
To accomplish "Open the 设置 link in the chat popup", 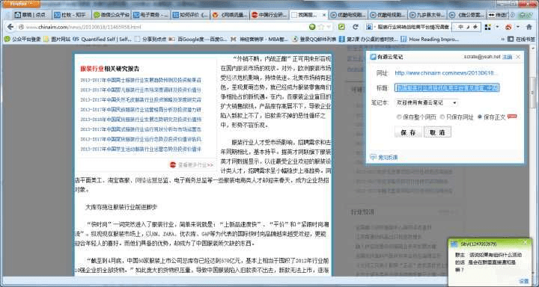I will pos(524,281).
